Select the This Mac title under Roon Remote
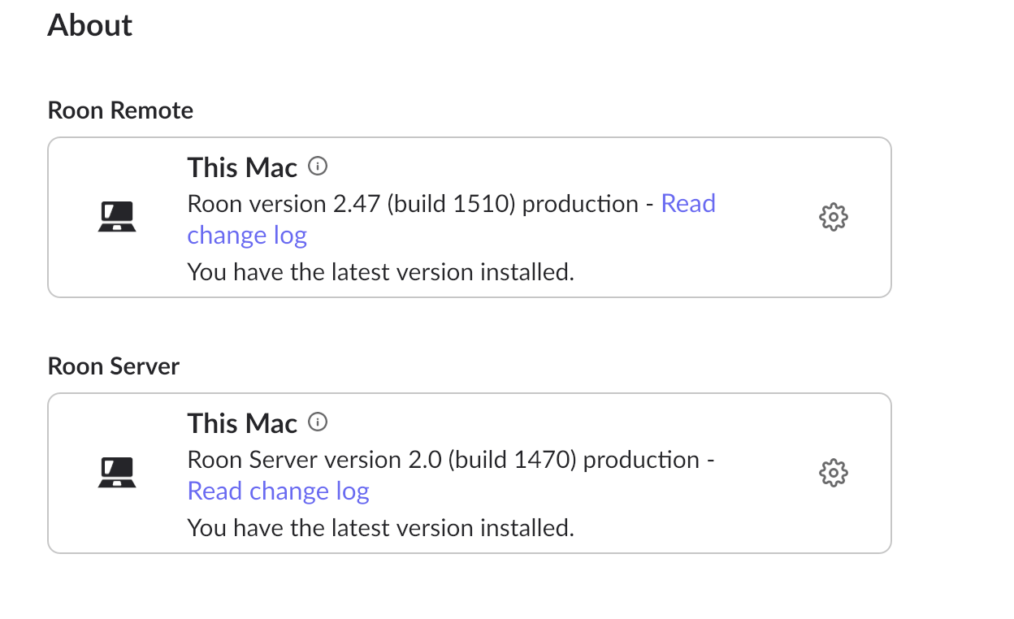This screenshot has width=1014, height=619. click(x=242, y=167)
